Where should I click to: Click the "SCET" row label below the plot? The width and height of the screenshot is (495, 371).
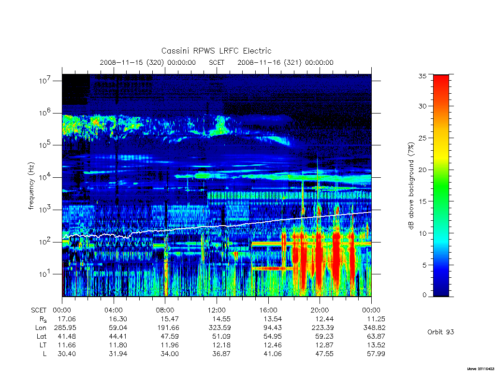[x=39, y=310]
